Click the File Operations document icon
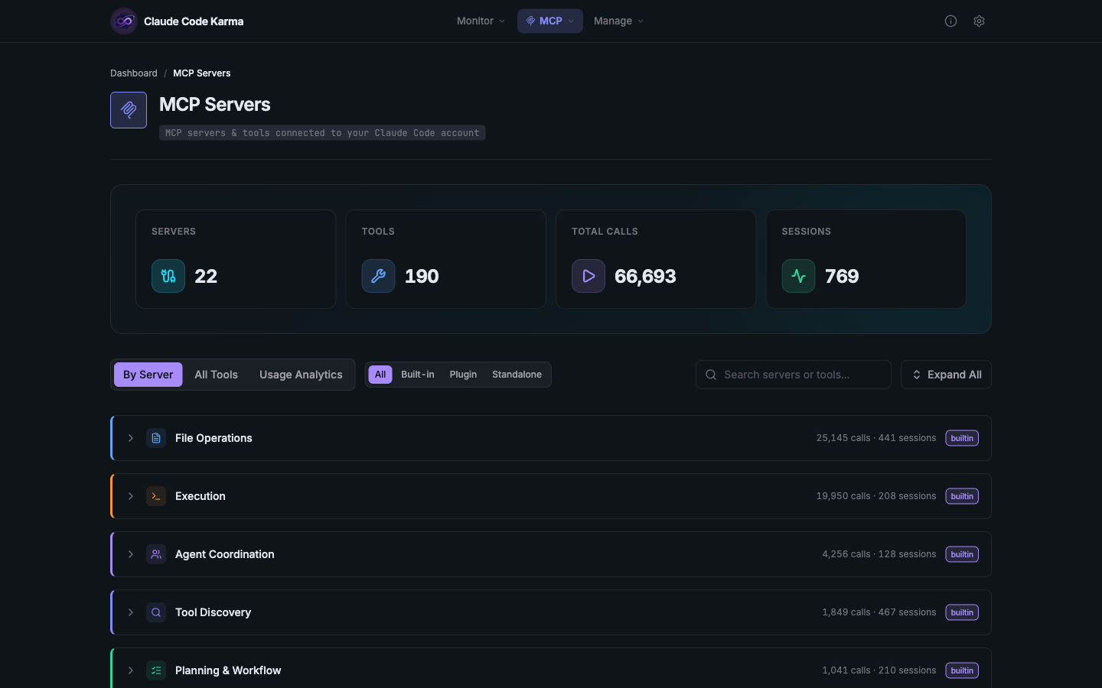This screenshot has width=1102, height=688. 156,438
